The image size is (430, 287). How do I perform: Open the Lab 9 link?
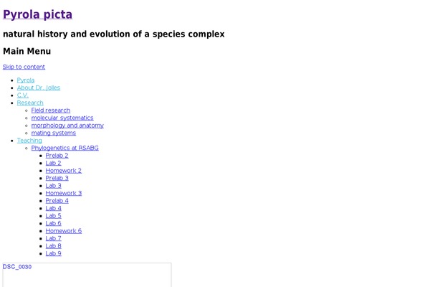54,253
